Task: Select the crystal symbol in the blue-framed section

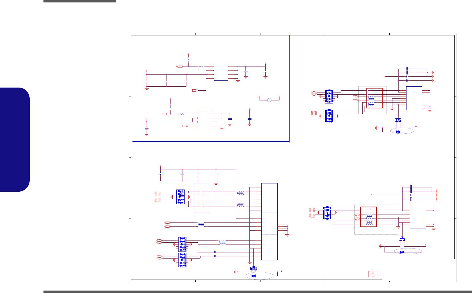Action: [269, 100]
